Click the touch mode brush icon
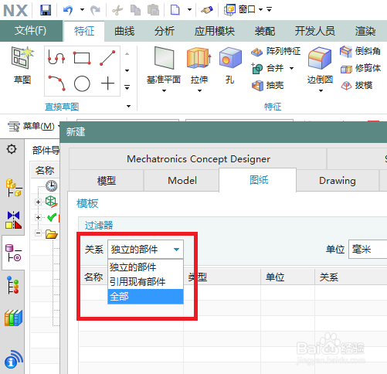Screen dimensions: 387x374 click(x=207, y=10)
